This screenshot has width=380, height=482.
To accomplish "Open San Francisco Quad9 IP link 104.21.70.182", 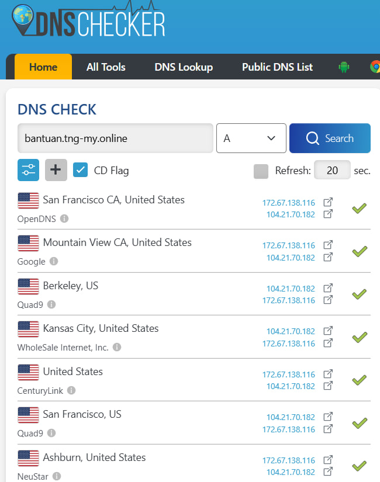I will (291, 417).
